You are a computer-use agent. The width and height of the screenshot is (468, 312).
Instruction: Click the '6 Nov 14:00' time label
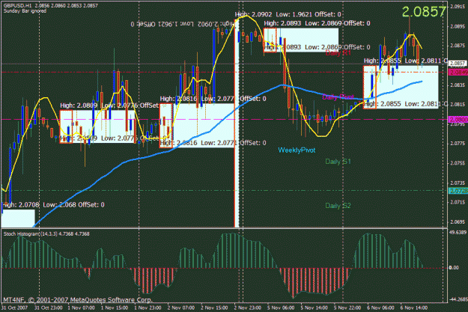[x=414, y=308]
